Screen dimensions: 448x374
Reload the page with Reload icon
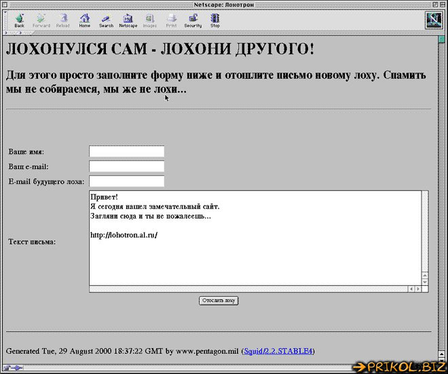[62, 20]
